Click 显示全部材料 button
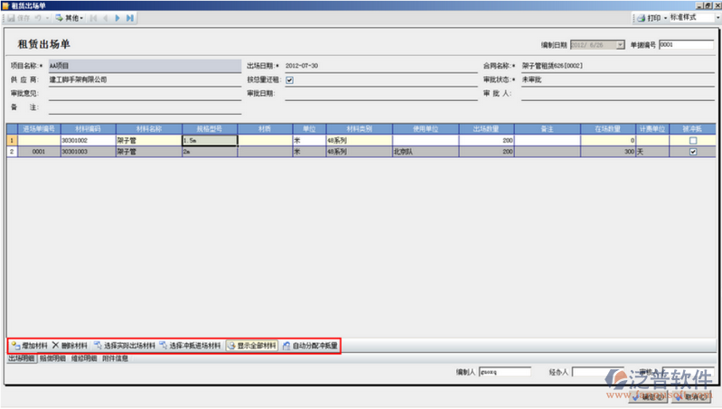 point(252,346)
